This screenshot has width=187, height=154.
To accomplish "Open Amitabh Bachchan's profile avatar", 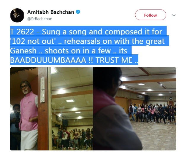I will tap(17, 15).
